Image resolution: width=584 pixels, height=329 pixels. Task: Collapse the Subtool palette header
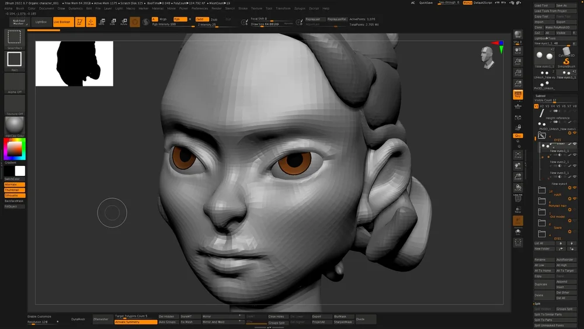click(x=540, y=96)
